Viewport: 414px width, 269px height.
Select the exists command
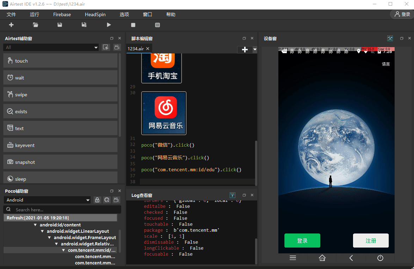coord(61,111)
